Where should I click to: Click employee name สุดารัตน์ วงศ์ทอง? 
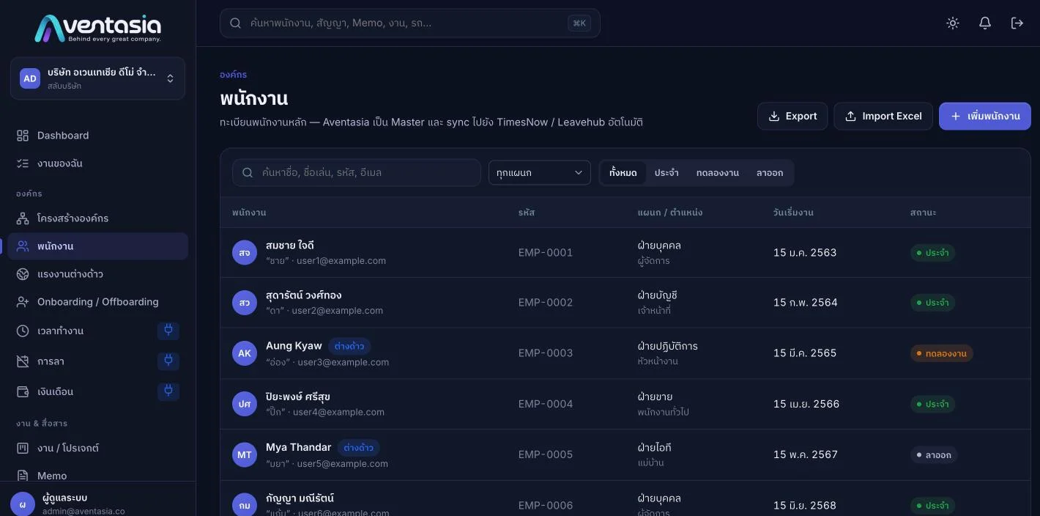pos(304,295)
